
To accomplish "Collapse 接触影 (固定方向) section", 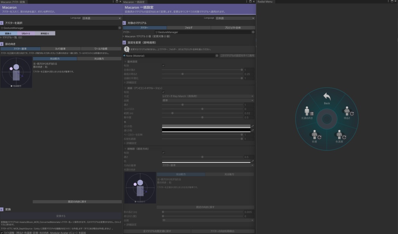I will 126,149.
